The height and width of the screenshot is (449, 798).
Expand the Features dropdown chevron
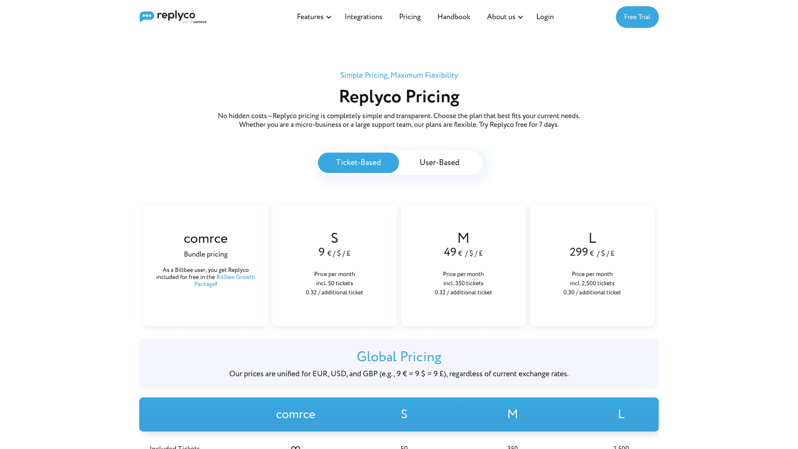tap(329, 18)
